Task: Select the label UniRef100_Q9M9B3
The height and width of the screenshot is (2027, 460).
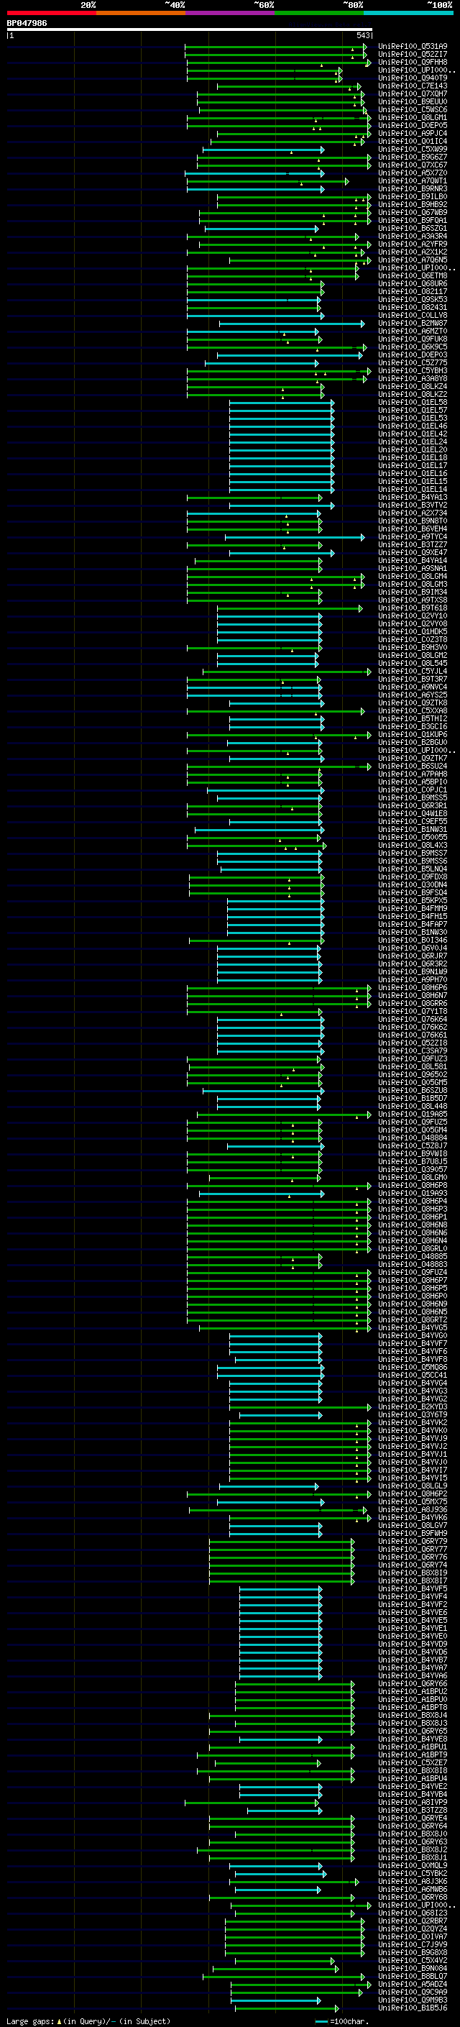Action: pos(413,2000)
